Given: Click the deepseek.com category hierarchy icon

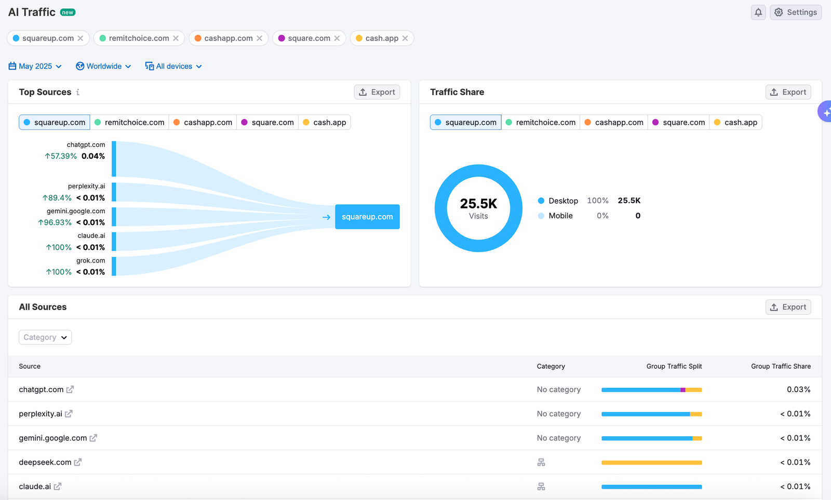Looking at the screenshot, I should (x=541, y=463).
